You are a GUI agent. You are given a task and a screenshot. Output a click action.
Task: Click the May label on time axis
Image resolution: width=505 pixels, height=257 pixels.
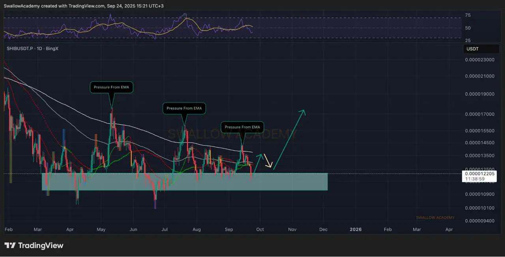pyautogui.click(x=101, y=229)
